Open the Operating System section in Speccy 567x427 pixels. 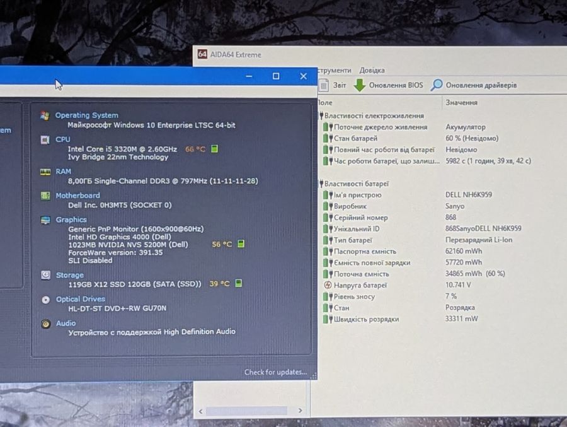point(86,115)
